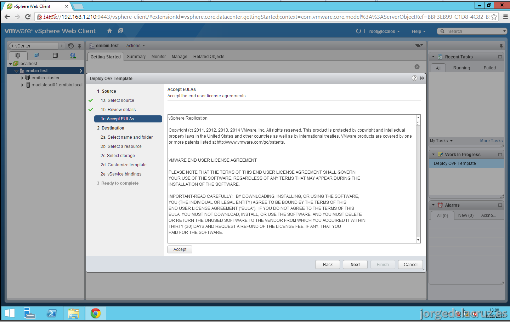Collapse the emibin-test datacenter node
This screenshot has height=322, width=510.
click(16, 71)
